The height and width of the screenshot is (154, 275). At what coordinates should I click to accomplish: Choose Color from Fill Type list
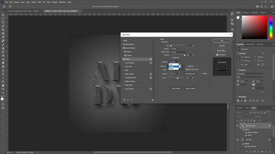click(x=174, y=65)
